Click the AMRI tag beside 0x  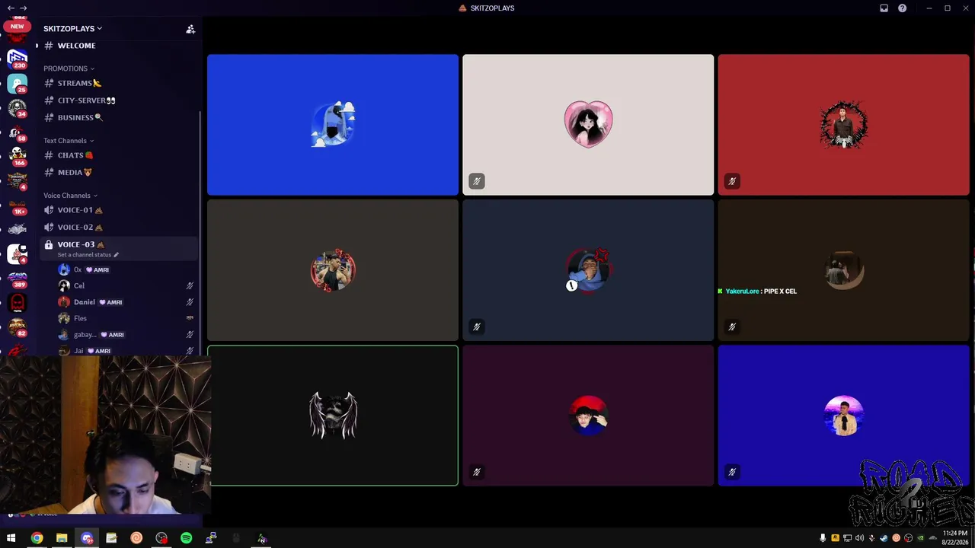pos(97,270)
